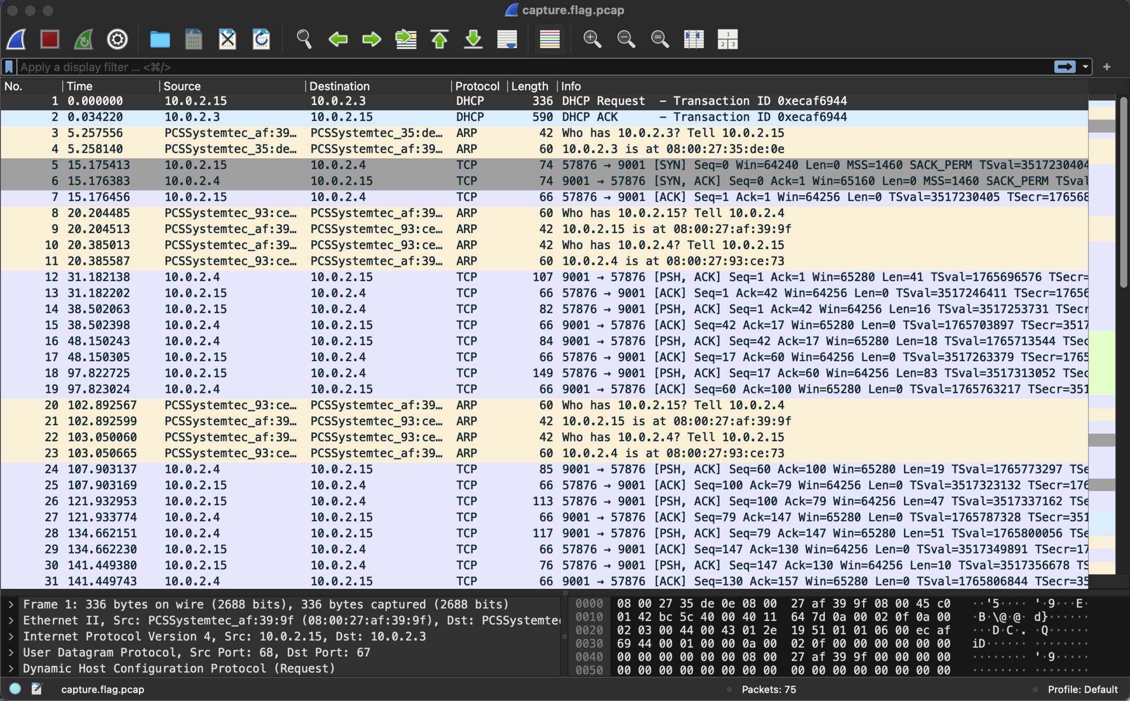The width and height of the screenshot is (1130, 701).
Task: Open a capture file via folder icon
Action: 159,39
